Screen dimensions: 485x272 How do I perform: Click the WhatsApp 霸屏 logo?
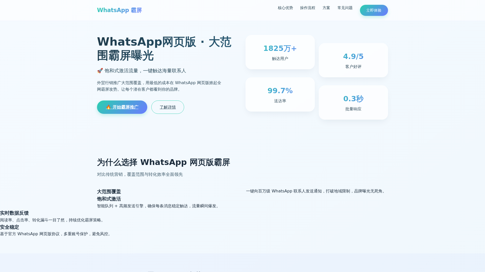tap(119, 10)
